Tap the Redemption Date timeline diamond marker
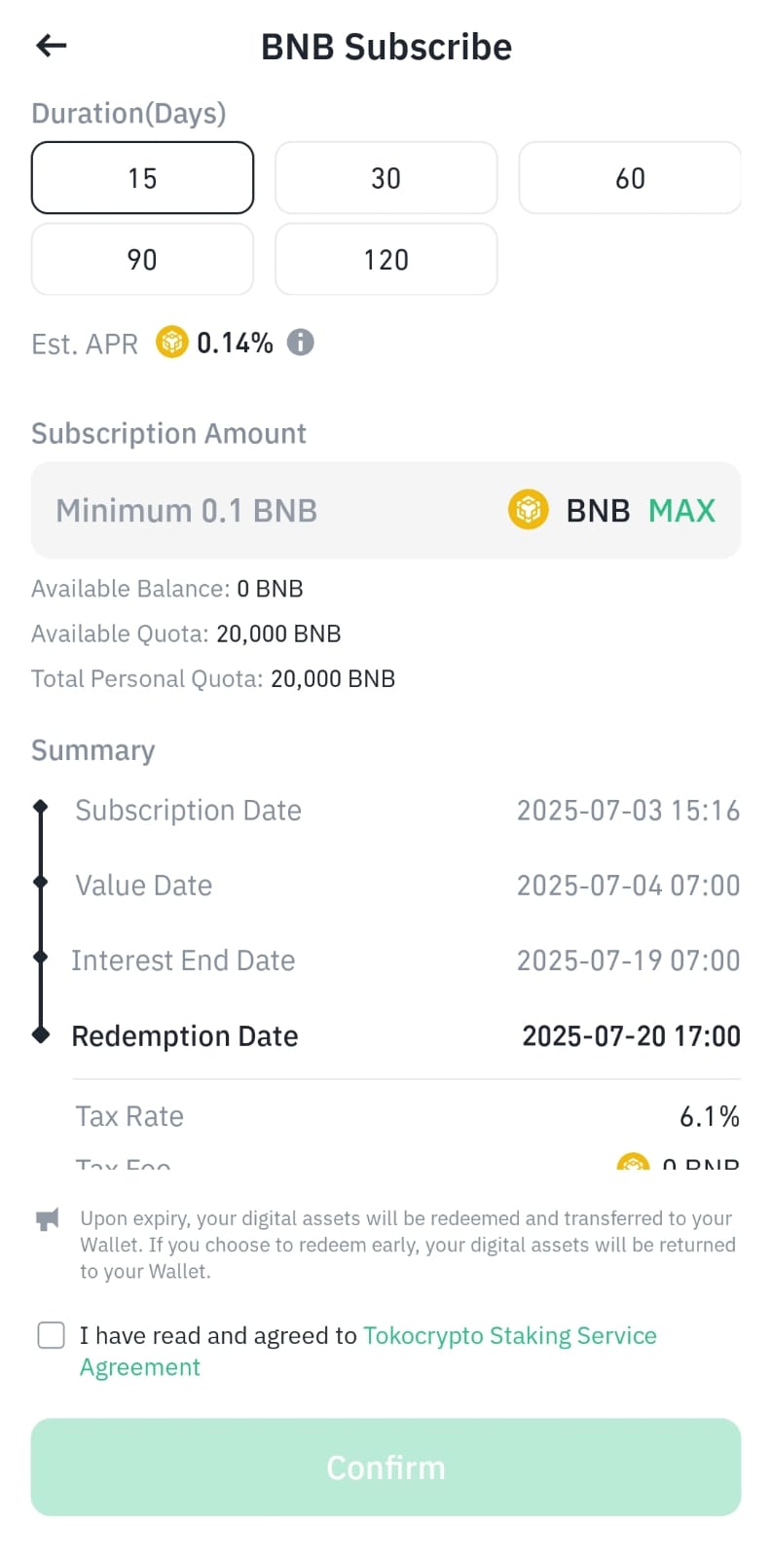 (x=41, y=1034)
